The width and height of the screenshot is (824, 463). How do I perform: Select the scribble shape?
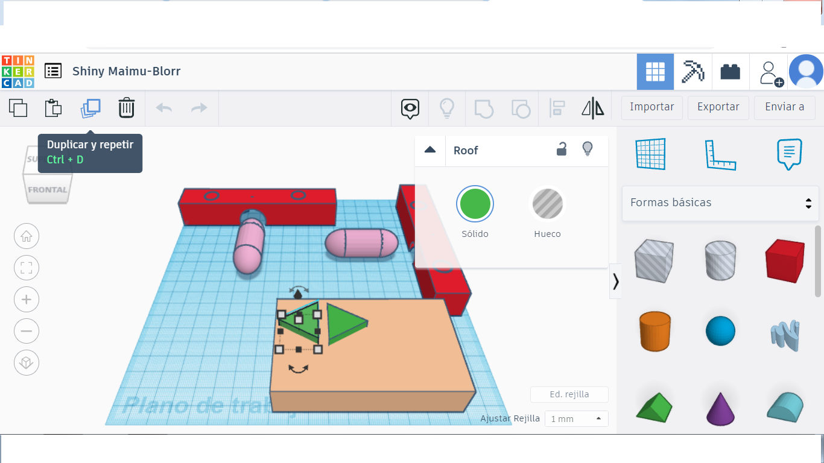pos(785,335)
